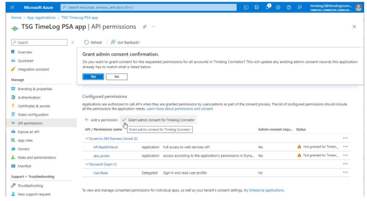Open the ellipsis for the Microsoft Graph row
This screenshot has height=201, width=367.
pos(345,164)
